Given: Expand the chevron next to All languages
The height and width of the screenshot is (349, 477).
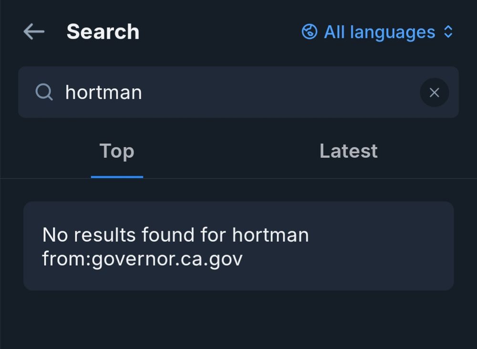Looking at the screenshot, I should click(x=447, y=31).
